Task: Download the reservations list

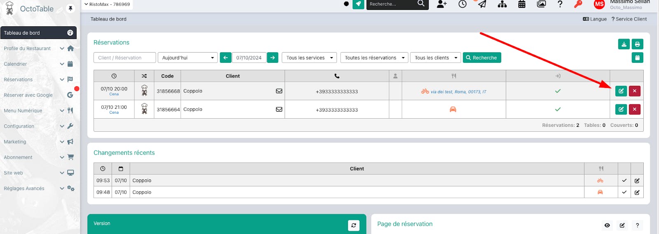Action: [624, 44]
